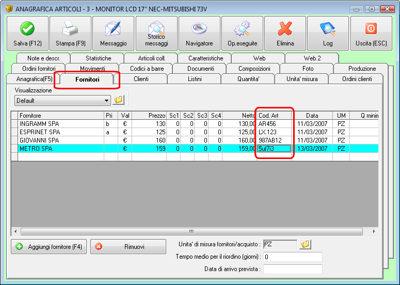
Task: Switch to Quantita' tab
Action: tap(248, 79)
